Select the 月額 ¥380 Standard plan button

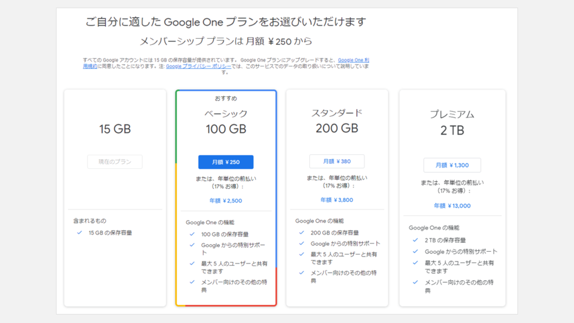(337, 161)
